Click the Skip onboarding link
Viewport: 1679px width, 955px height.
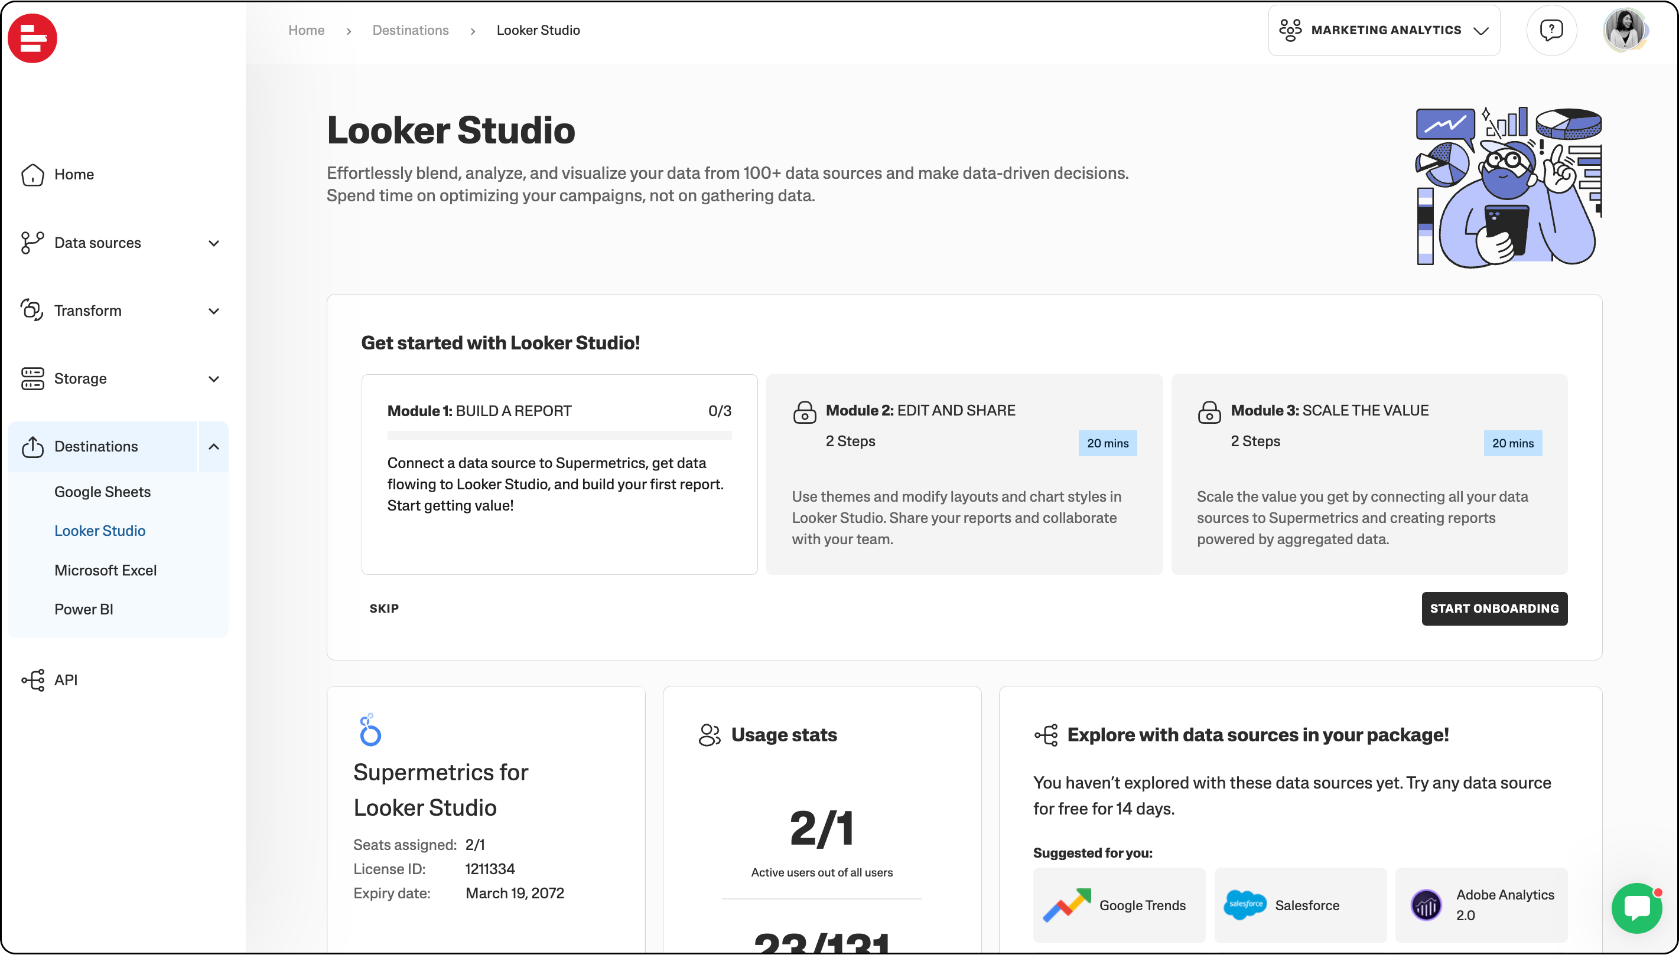(x=384, y=609)
